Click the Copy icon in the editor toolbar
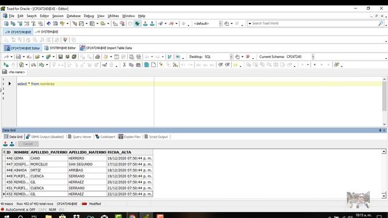This screenshot has height=218, width=388. 131,65
